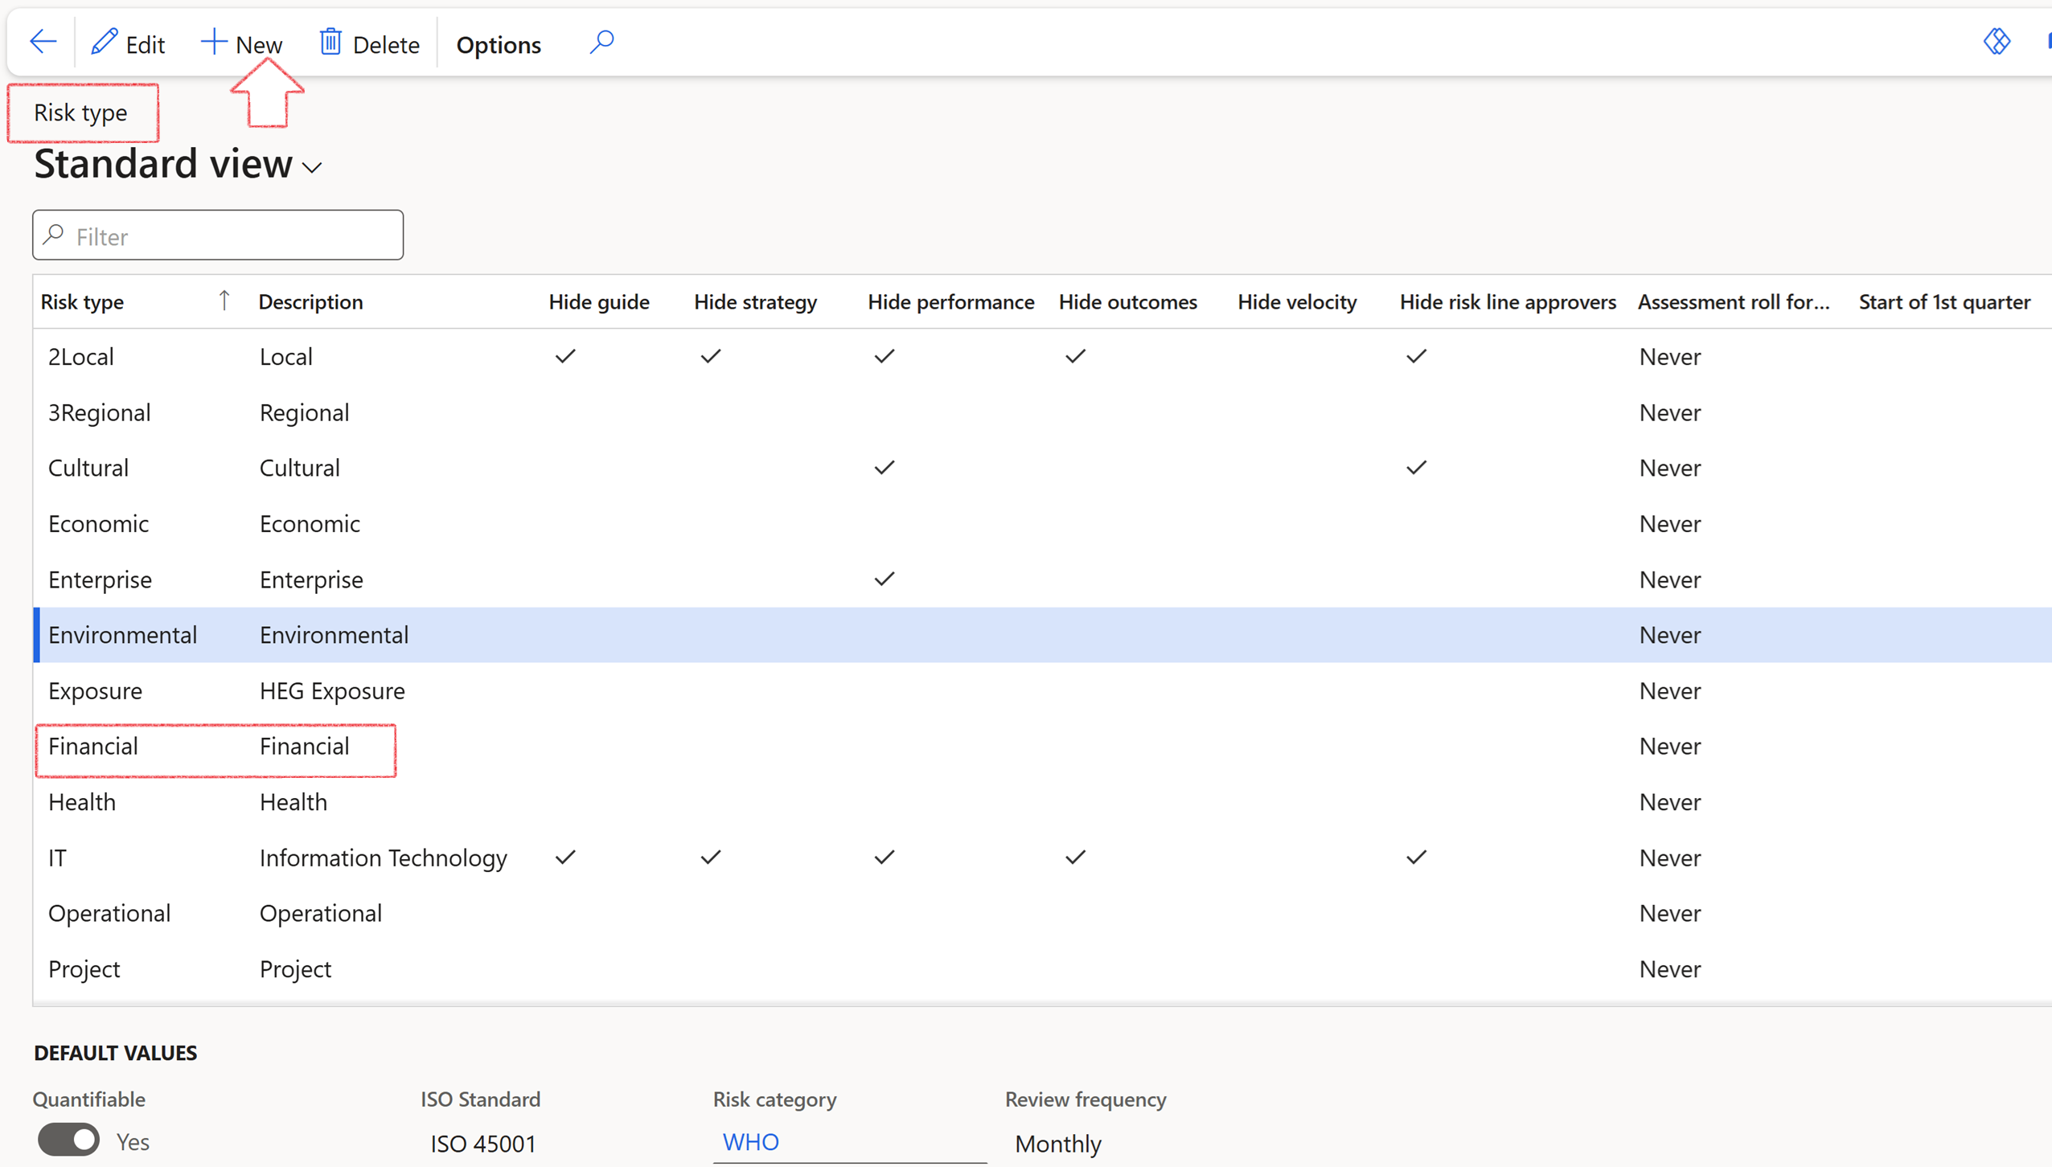Uncheck Hide guide for the 2Local row
This screenshot has width=2052, height=1167.
pyautogui.click(x=566, y=356)
